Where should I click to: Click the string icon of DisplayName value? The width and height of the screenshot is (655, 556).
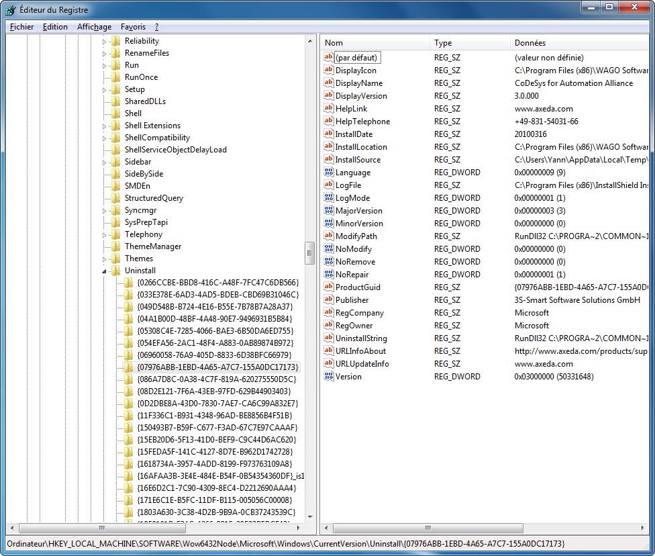point(329,83)
